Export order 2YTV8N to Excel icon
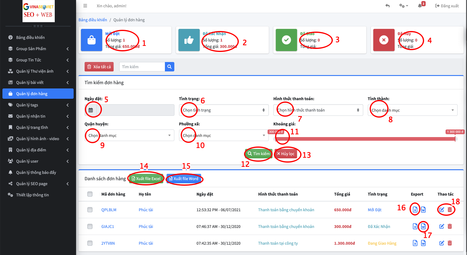Screen dimensions: 467x255 pyautogui.click(x=415, y=243)
